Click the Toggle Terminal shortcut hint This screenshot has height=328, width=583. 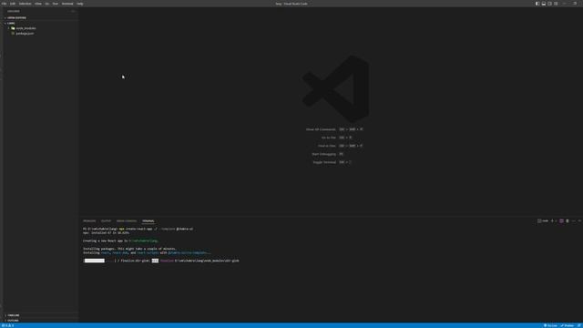point(332,162)
